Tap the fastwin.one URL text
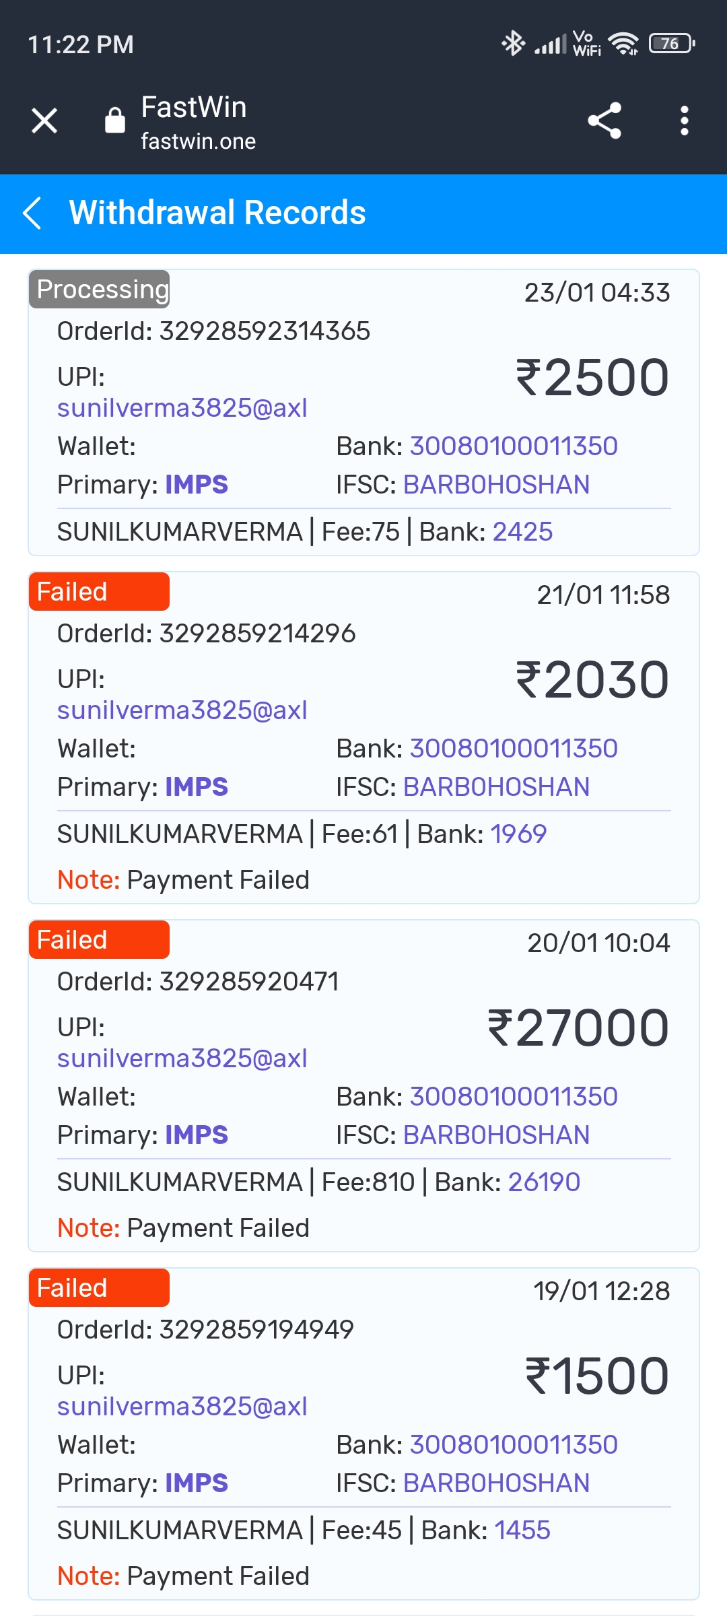The image size is (727, 1616). (x=199, y=141)
